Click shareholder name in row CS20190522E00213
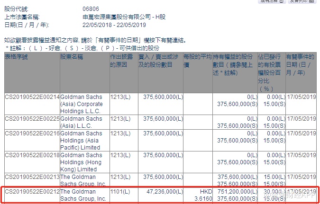This screenshot has height=204, width=320. coord(83,180)
